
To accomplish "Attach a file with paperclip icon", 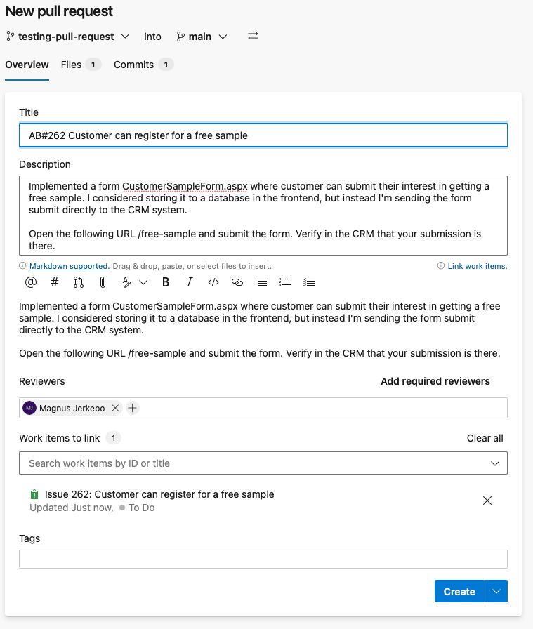I will pos(103,282).
